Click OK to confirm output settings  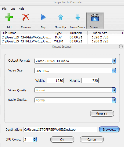pos(62,140)
